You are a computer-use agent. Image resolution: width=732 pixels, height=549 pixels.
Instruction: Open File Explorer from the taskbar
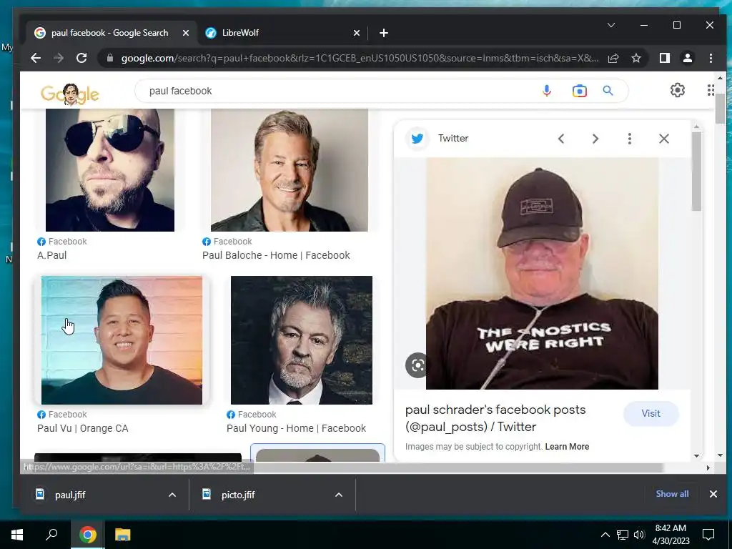click(123, 535)
